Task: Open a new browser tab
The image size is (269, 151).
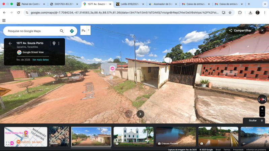Action: (x=249, y=4)
